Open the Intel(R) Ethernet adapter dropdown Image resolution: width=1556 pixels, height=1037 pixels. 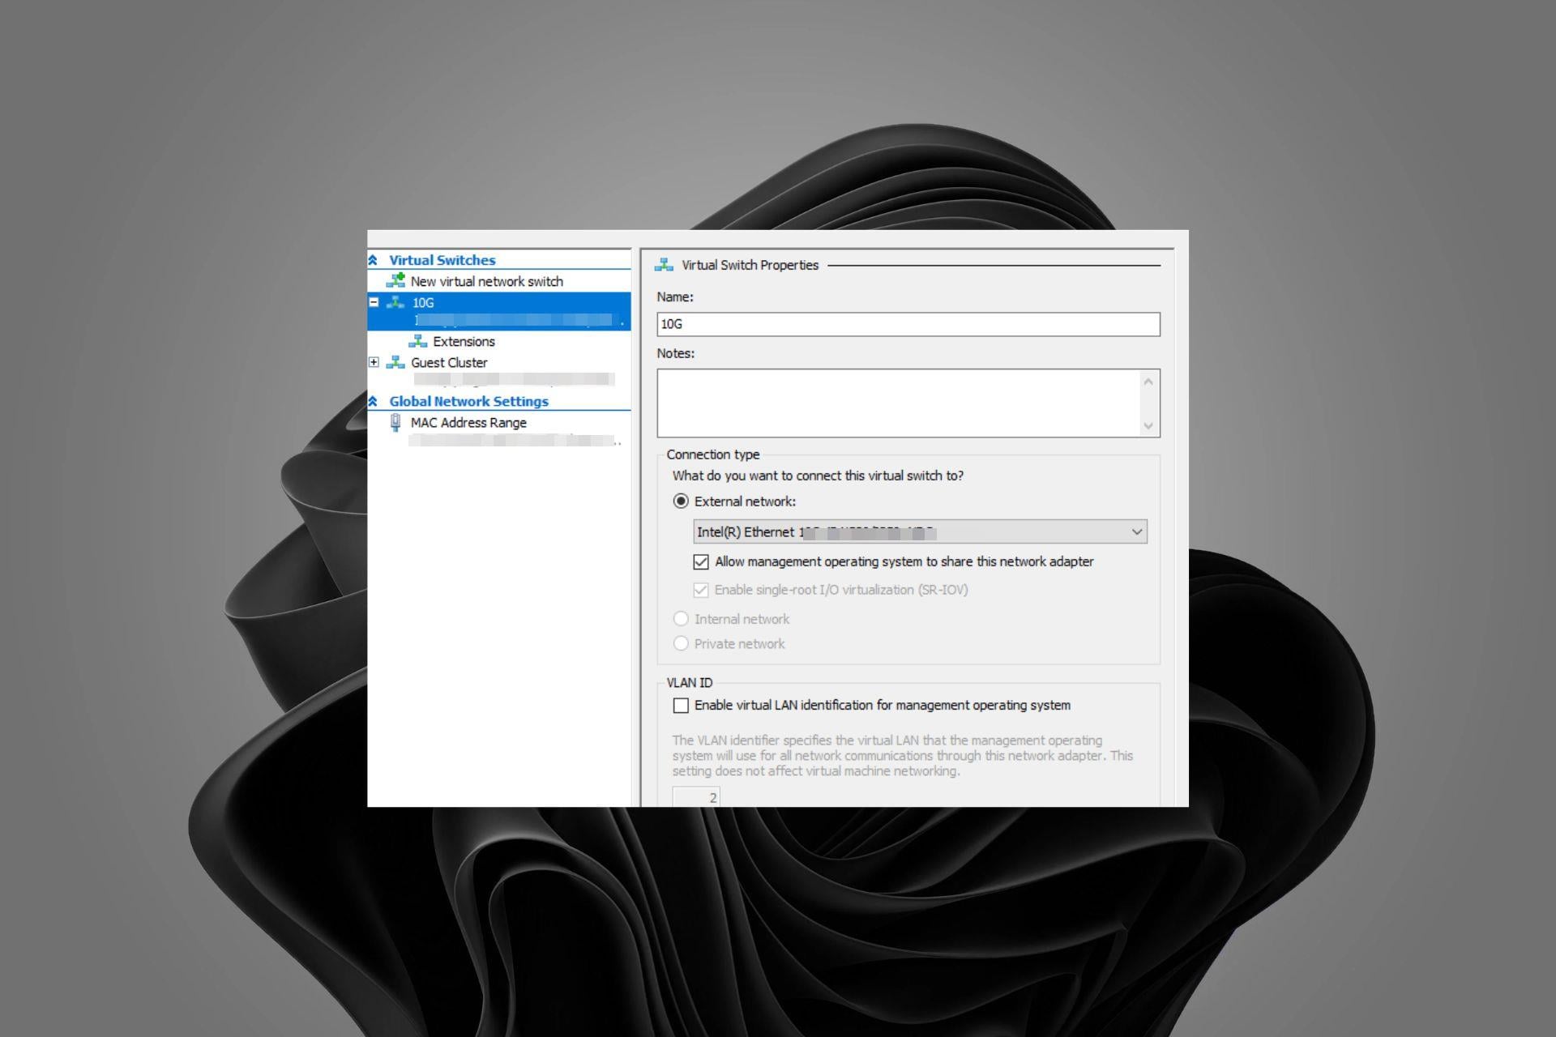1136,531
